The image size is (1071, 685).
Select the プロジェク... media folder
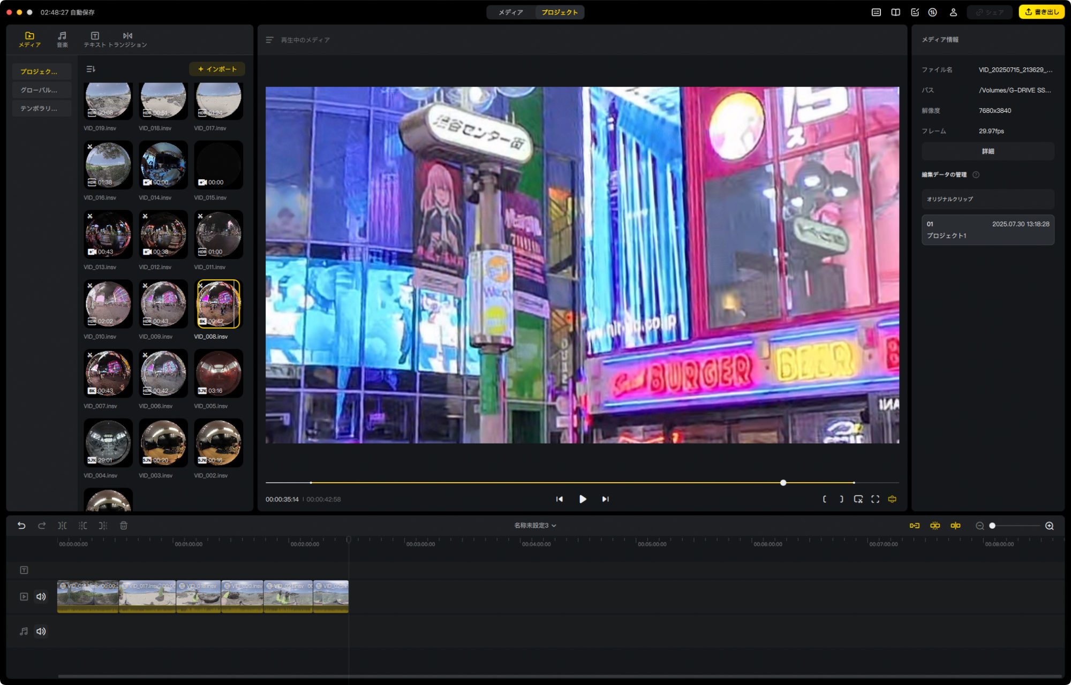click(42, 71)
